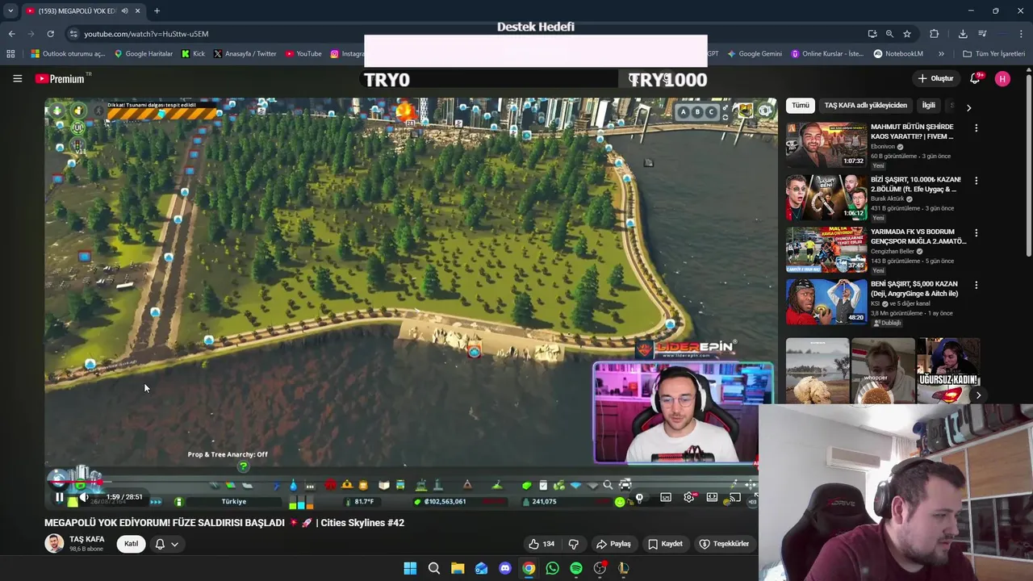Open the TAŞ KAFA channel name link
The image size is (1033, 581).
(x=87, y=539)
